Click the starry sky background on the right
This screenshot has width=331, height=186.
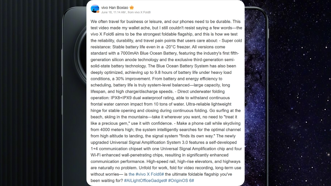pos(298,83)
